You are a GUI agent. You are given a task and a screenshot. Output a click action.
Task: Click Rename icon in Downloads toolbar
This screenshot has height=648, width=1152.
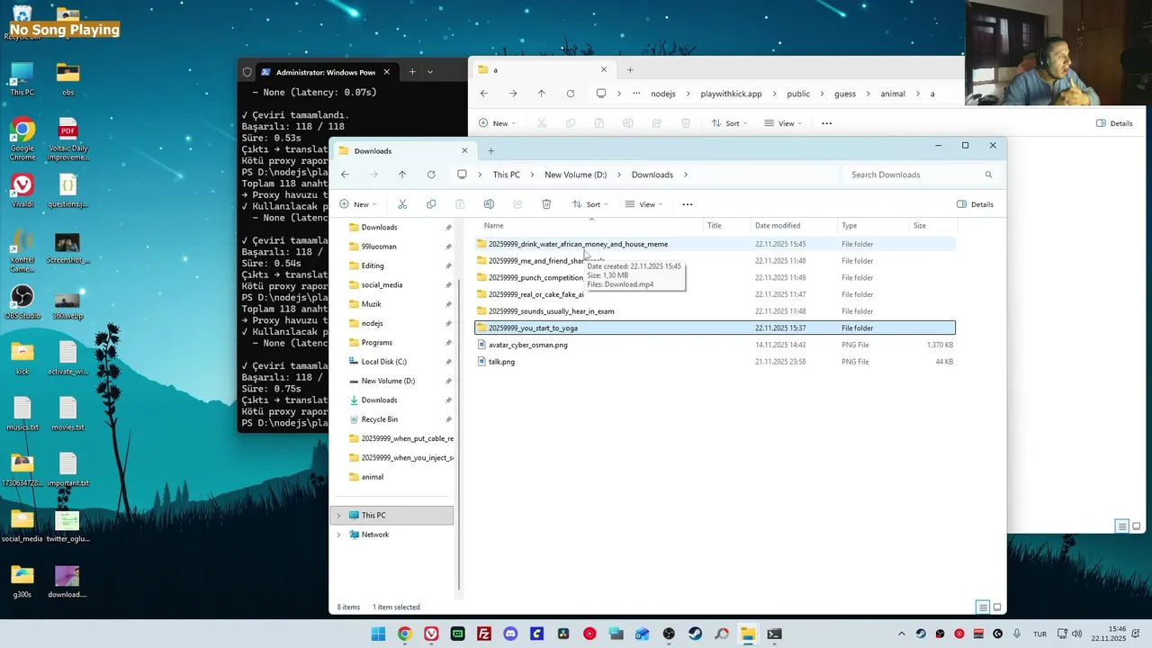[x=489, y=204]
